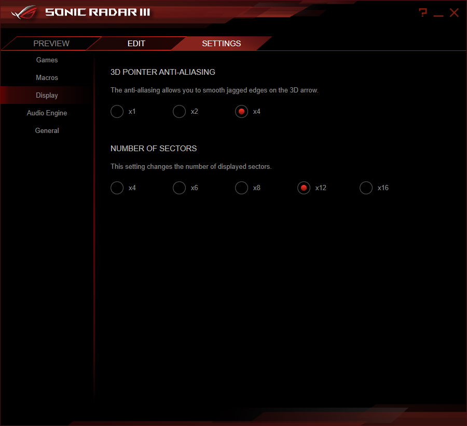Open the General settings section

tap(47, 130)
